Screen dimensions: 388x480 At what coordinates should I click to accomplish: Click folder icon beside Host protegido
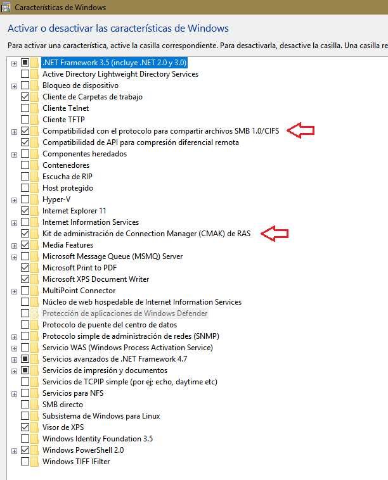pyautogui.click(x=35, y=188)
